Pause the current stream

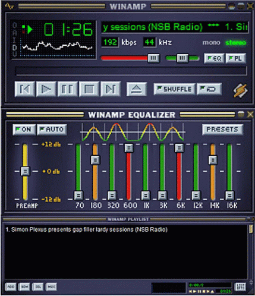[68, 89]
